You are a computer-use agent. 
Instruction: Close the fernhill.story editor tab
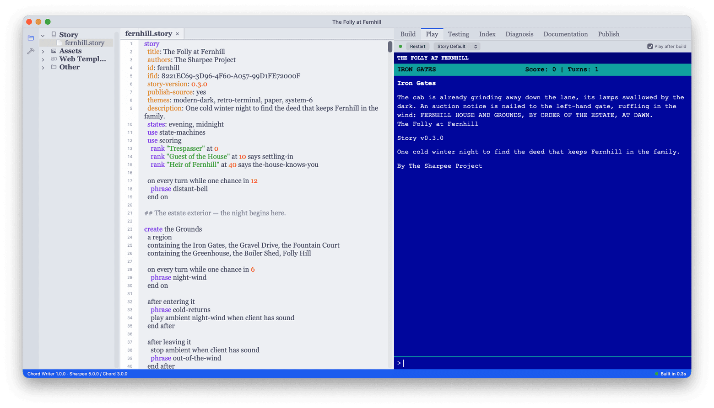pyautogui.click(x=178, y=34)
